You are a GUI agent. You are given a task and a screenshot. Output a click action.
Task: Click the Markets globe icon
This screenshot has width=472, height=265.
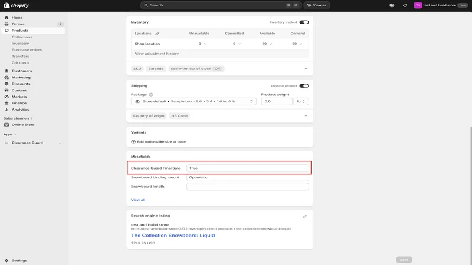click(x=6, y=97)
